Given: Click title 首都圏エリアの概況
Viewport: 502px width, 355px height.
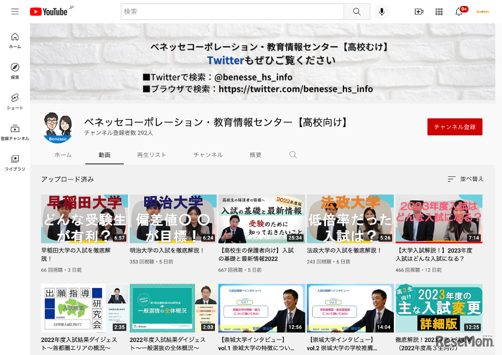Looking at the screenshot, I should pyautogui.click(x=79, y=344).
